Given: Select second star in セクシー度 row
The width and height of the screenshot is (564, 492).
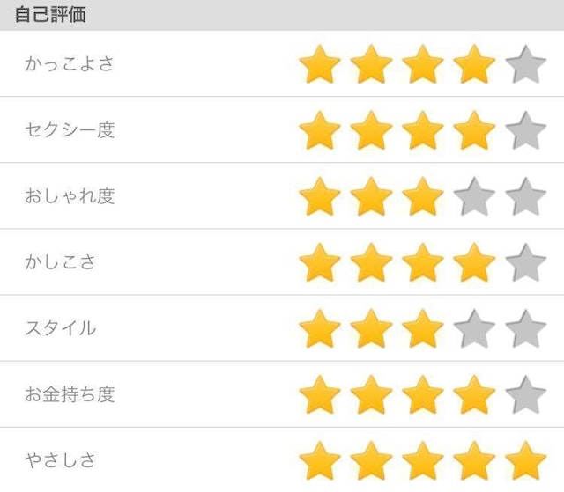Looking at the screenshot, I should pos(371,130).
